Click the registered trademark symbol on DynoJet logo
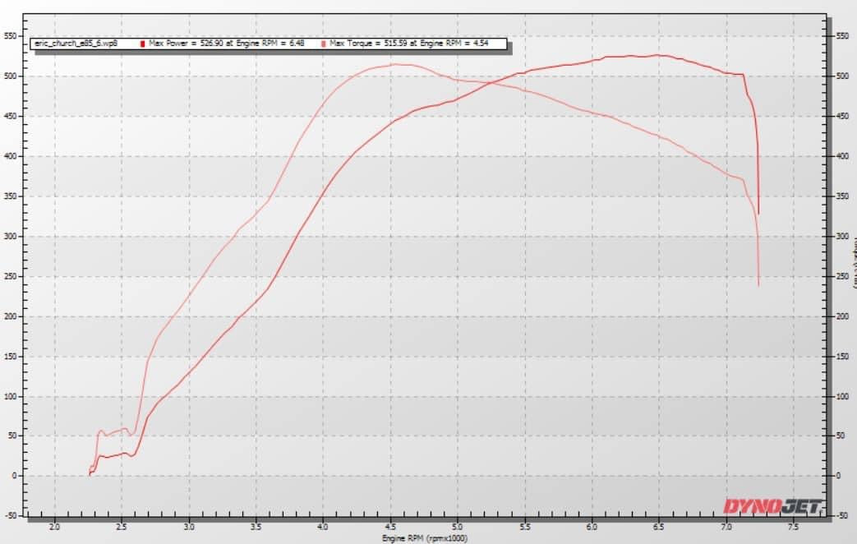 (819, 512)
